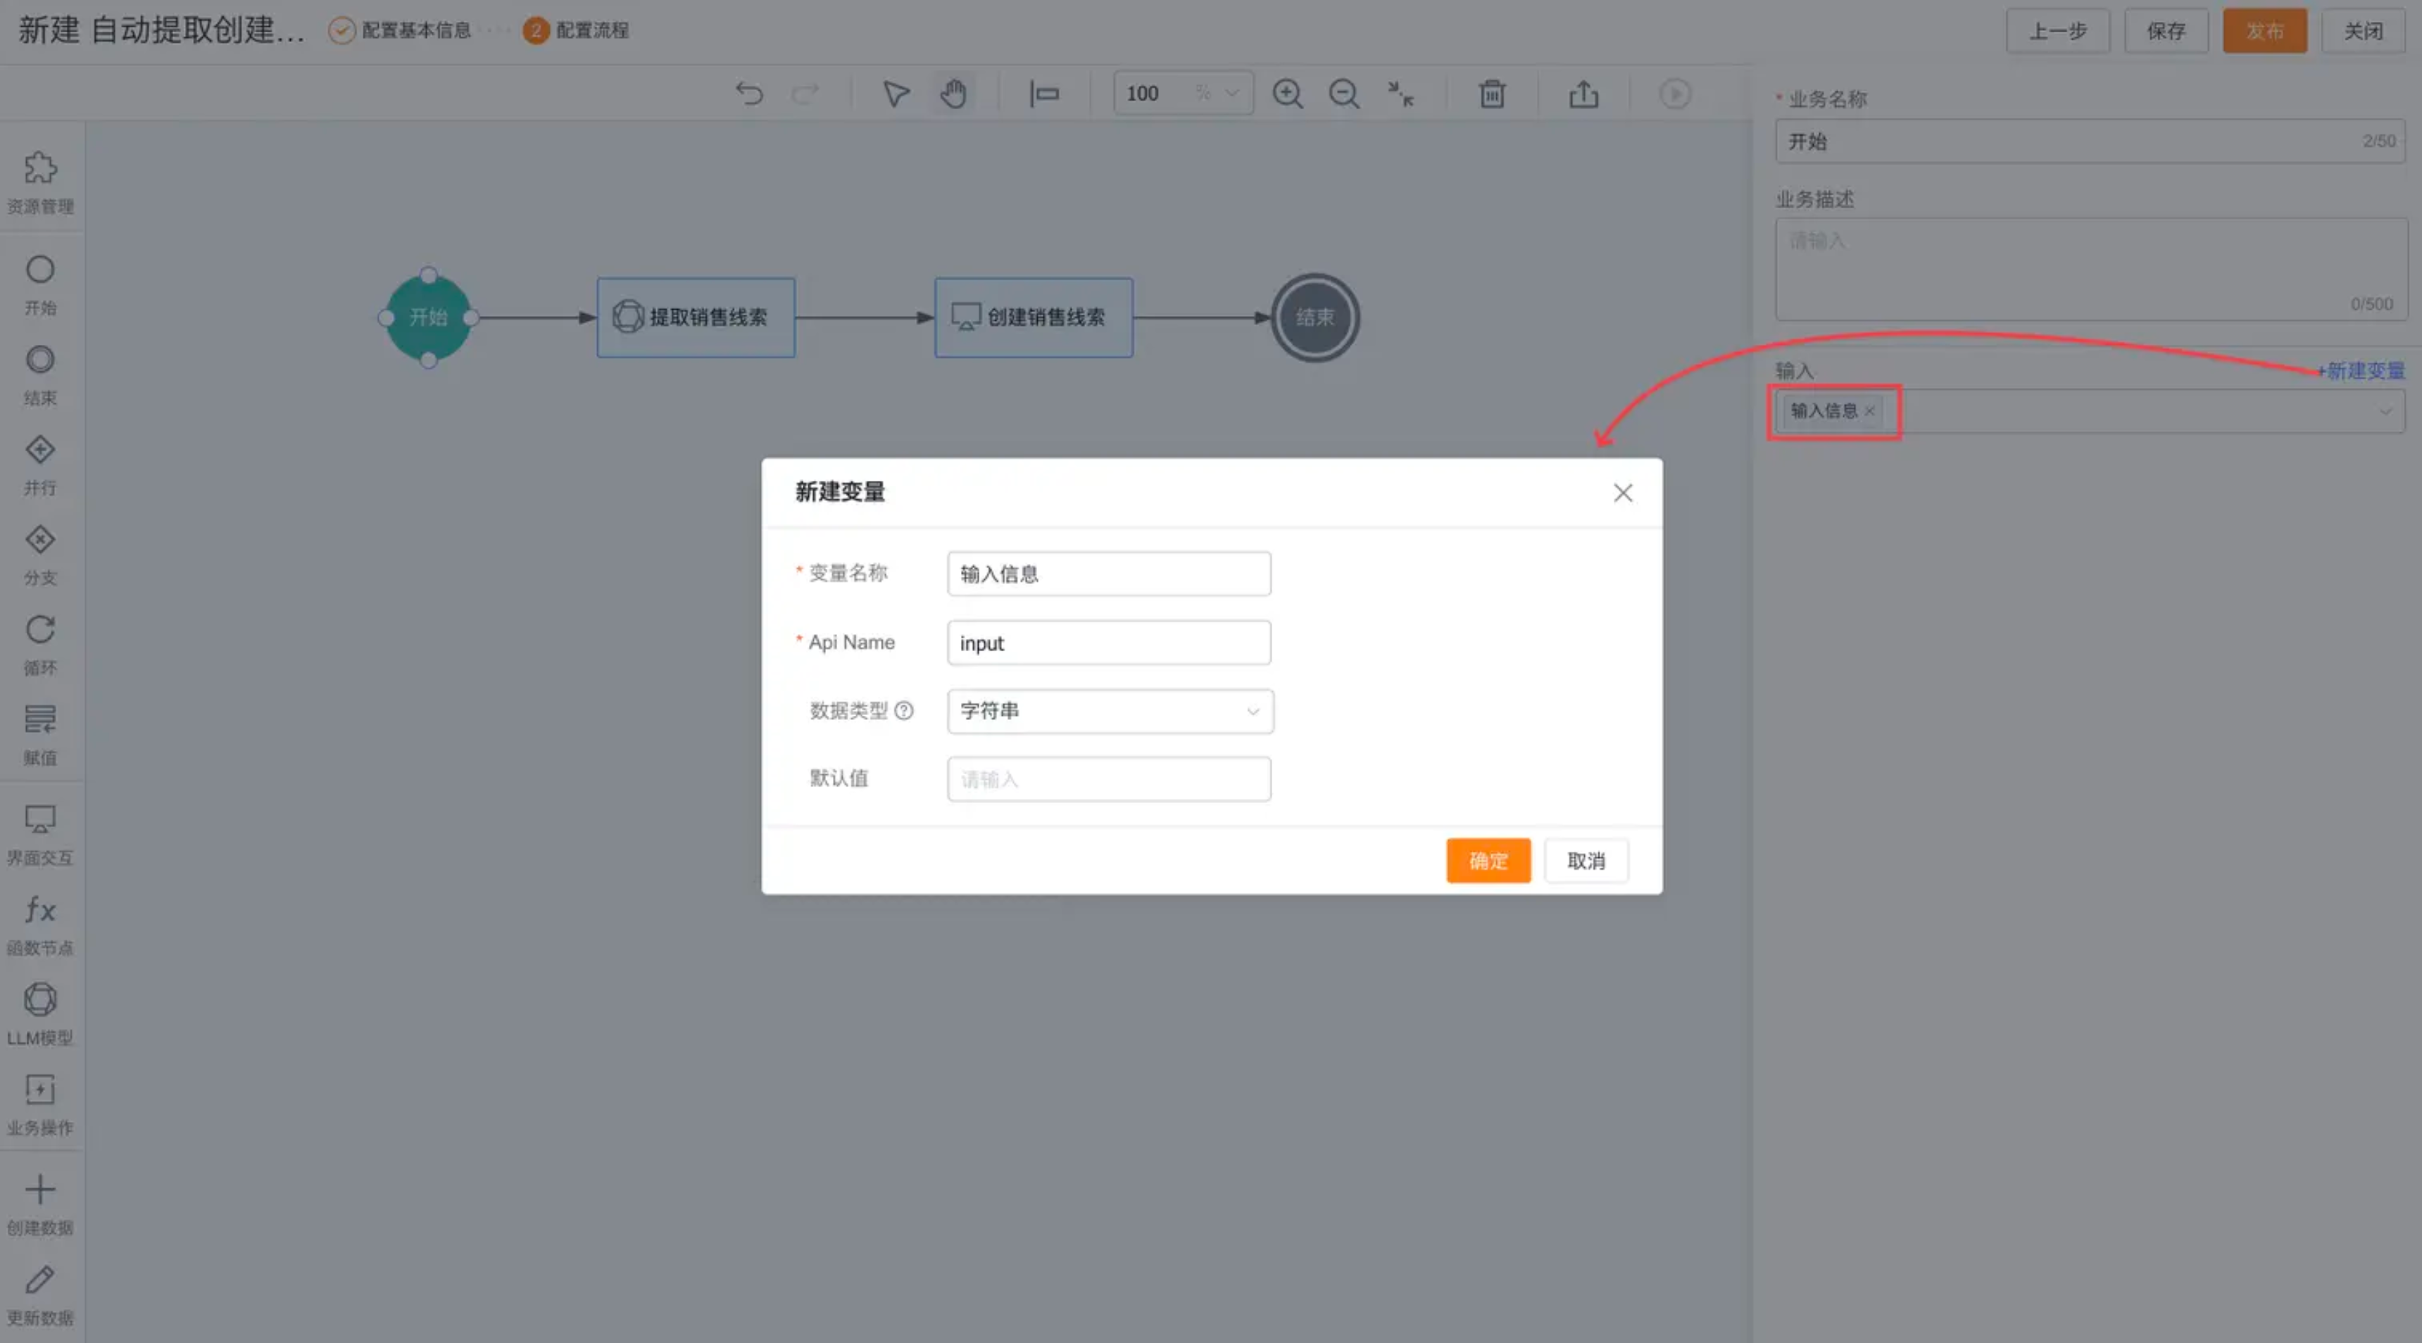Click the 默认值 input field
Image resolution: width=2422 pixels, height=1343 pixels.
1108,779
